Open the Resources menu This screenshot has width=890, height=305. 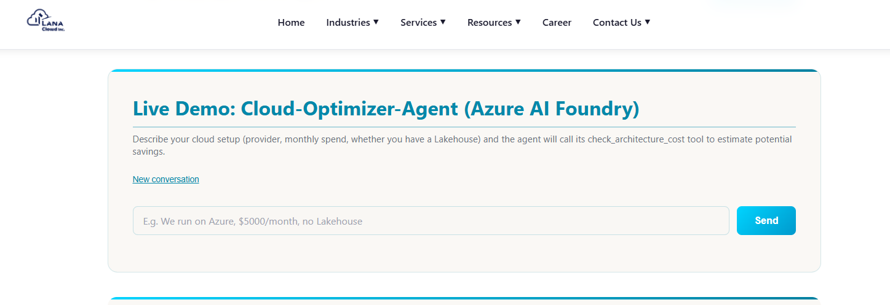[490, 23]
